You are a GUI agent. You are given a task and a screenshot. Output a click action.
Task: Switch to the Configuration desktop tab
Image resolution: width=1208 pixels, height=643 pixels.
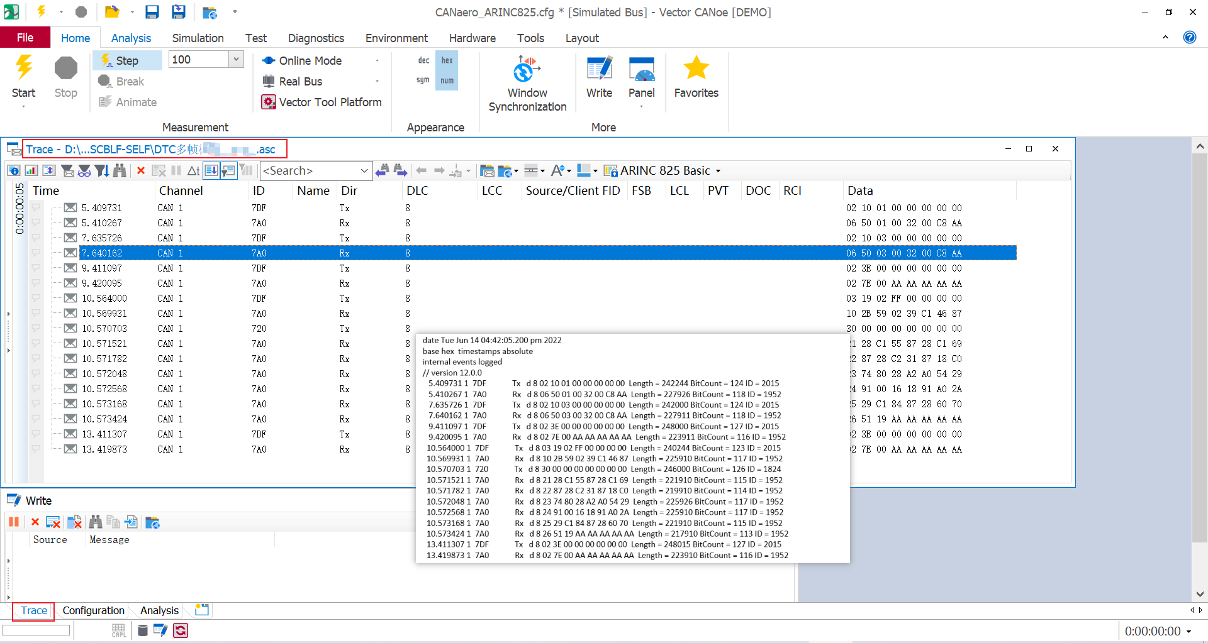93,610
